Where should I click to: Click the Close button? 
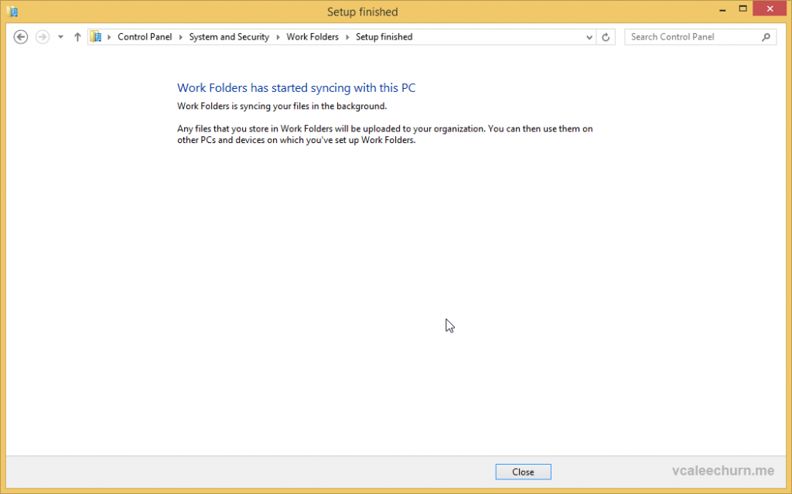[x=523, y=472]
